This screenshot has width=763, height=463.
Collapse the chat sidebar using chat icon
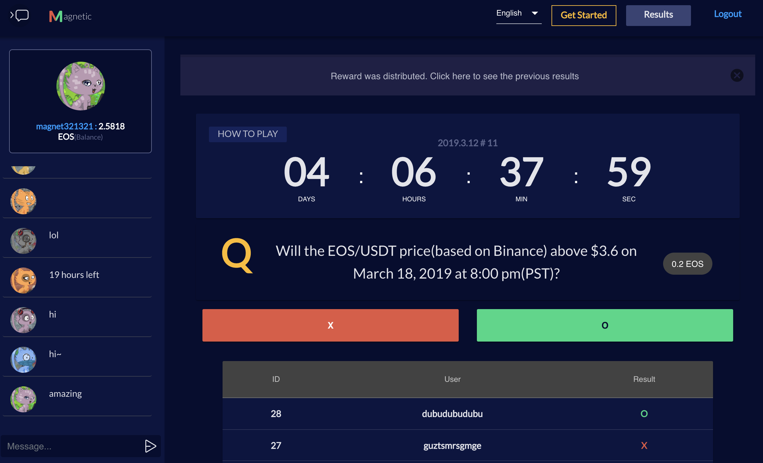pos(19,15)
